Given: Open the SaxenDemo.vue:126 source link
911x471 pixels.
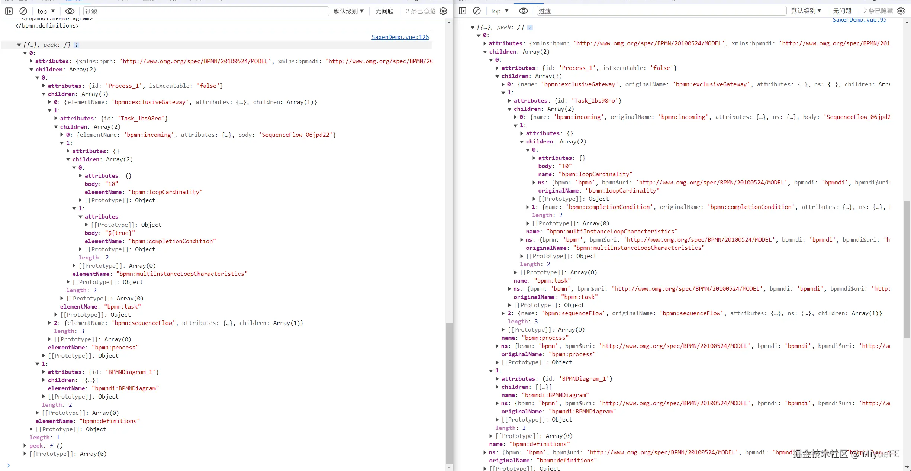Looking at the screenshot, I should point(400,37).
